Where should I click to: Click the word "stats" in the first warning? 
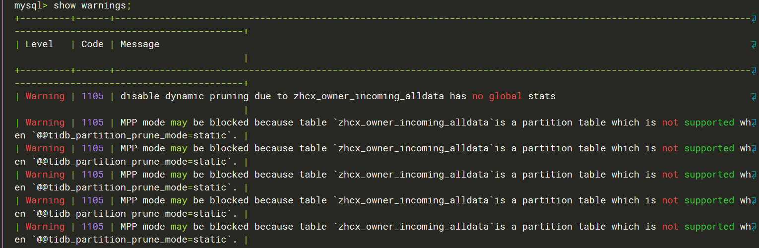(542, 96)
